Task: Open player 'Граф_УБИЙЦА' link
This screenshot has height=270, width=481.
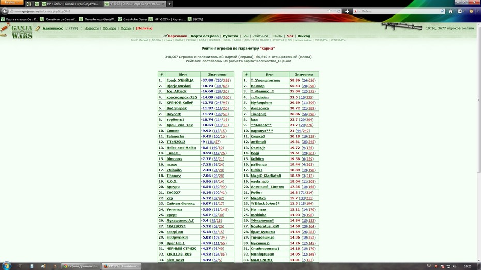Action: (180, 80)
